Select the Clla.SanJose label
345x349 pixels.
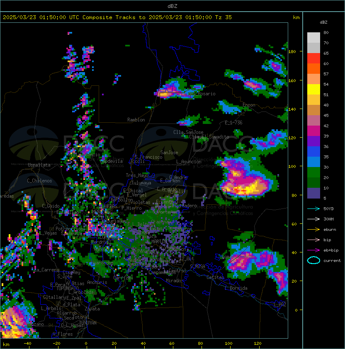[x=188, y=132]
